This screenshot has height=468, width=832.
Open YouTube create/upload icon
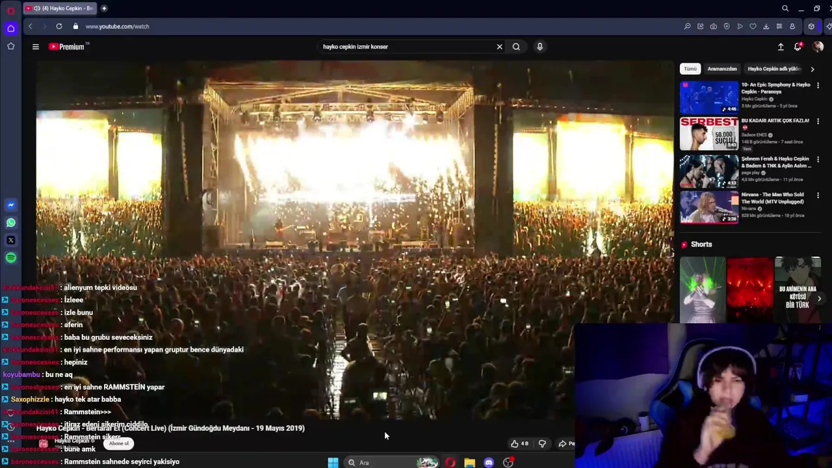(x=781, y=47)
